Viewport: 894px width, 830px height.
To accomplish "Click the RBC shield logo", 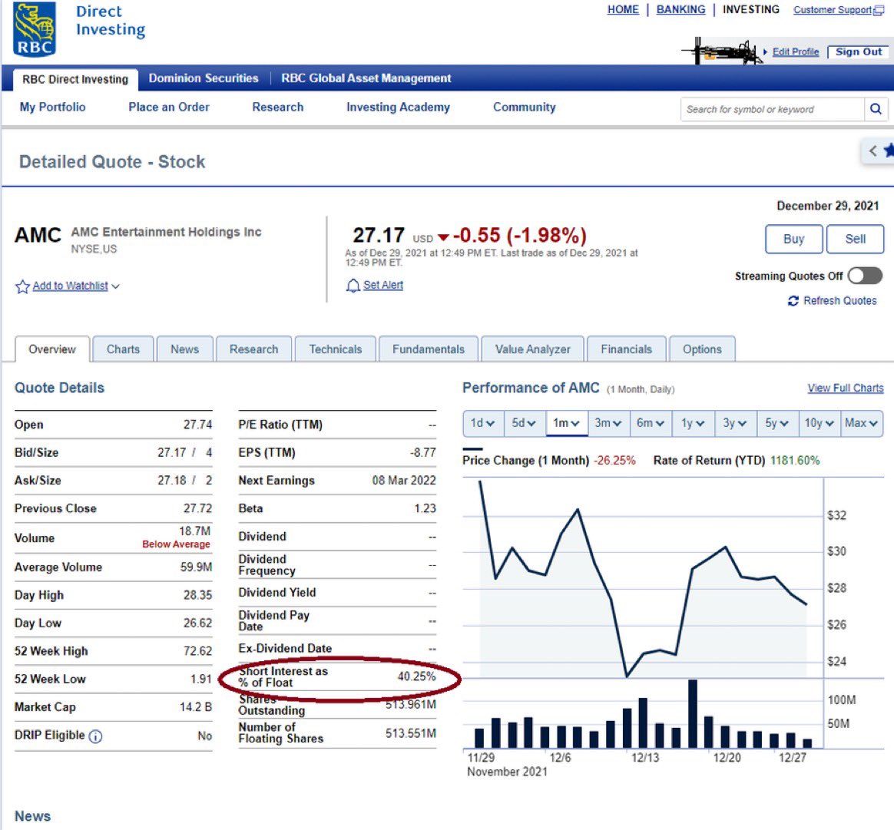I will click(x=35, y=29).
